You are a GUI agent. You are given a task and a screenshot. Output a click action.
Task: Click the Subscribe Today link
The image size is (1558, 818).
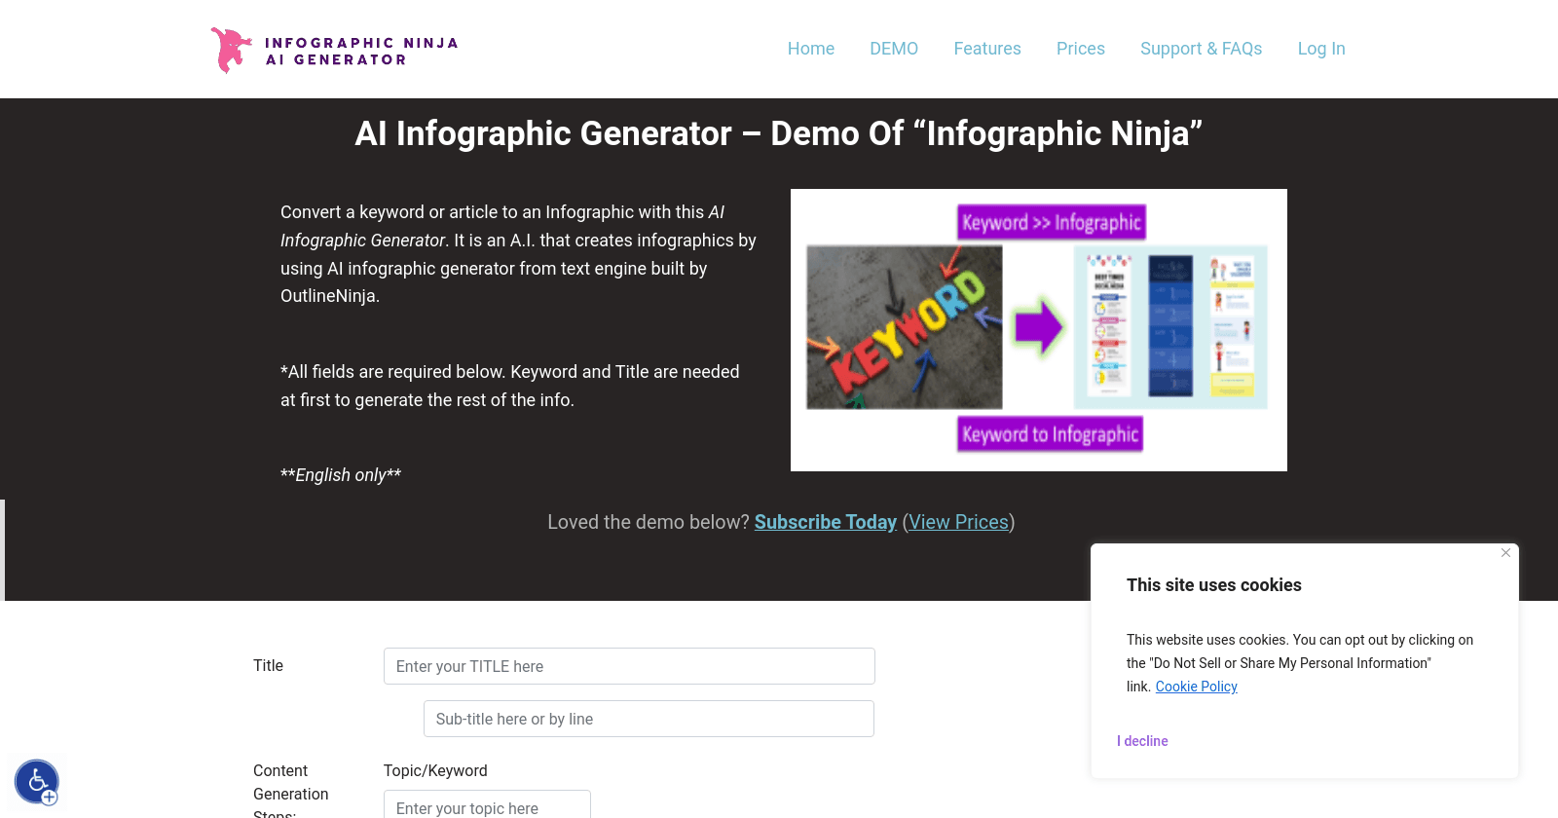826,522
